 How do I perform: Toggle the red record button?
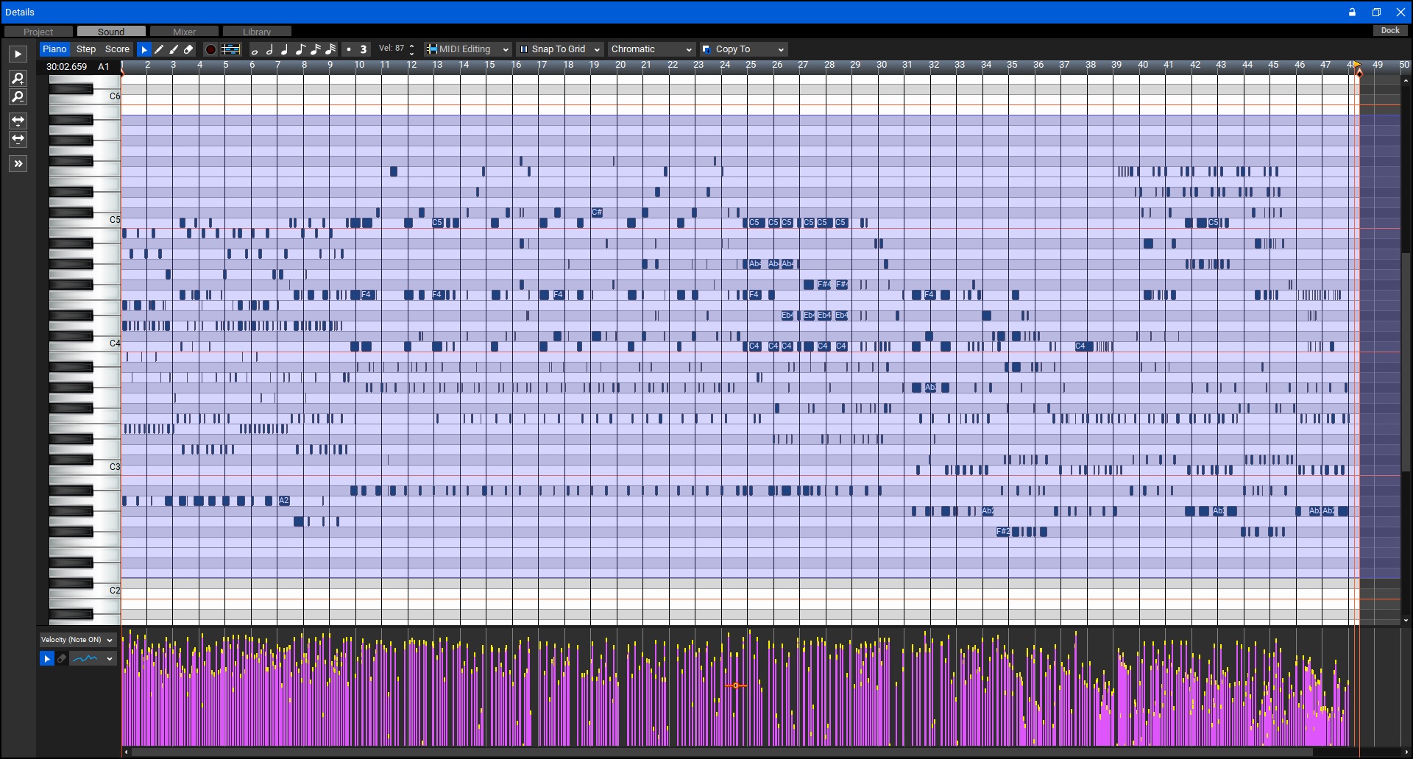click(x=210, y=49)
